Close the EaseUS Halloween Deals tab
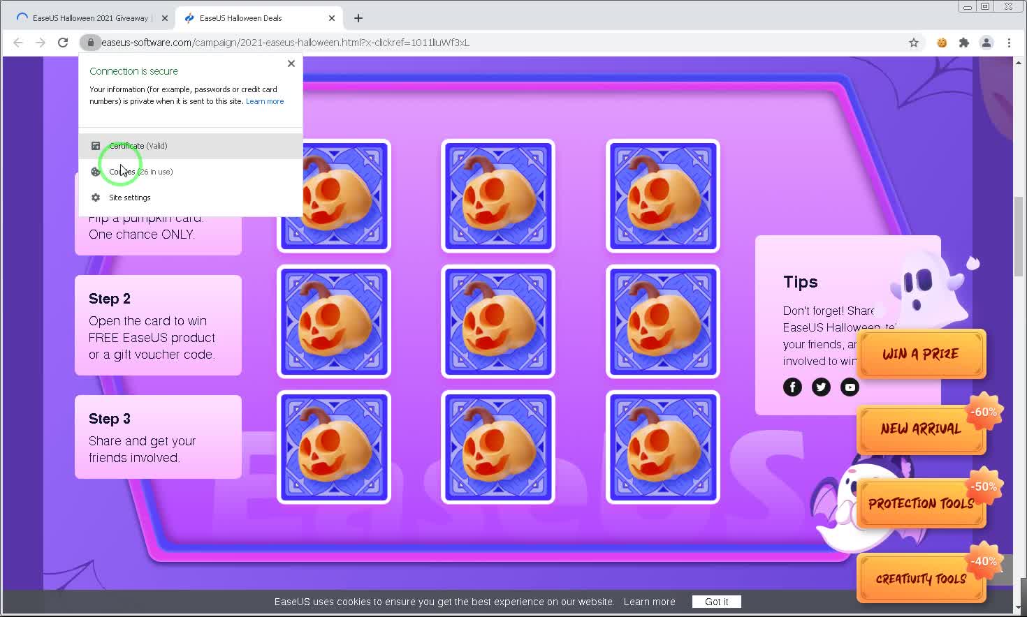This screenshot has width=1027, height=617. click(332, 18)
